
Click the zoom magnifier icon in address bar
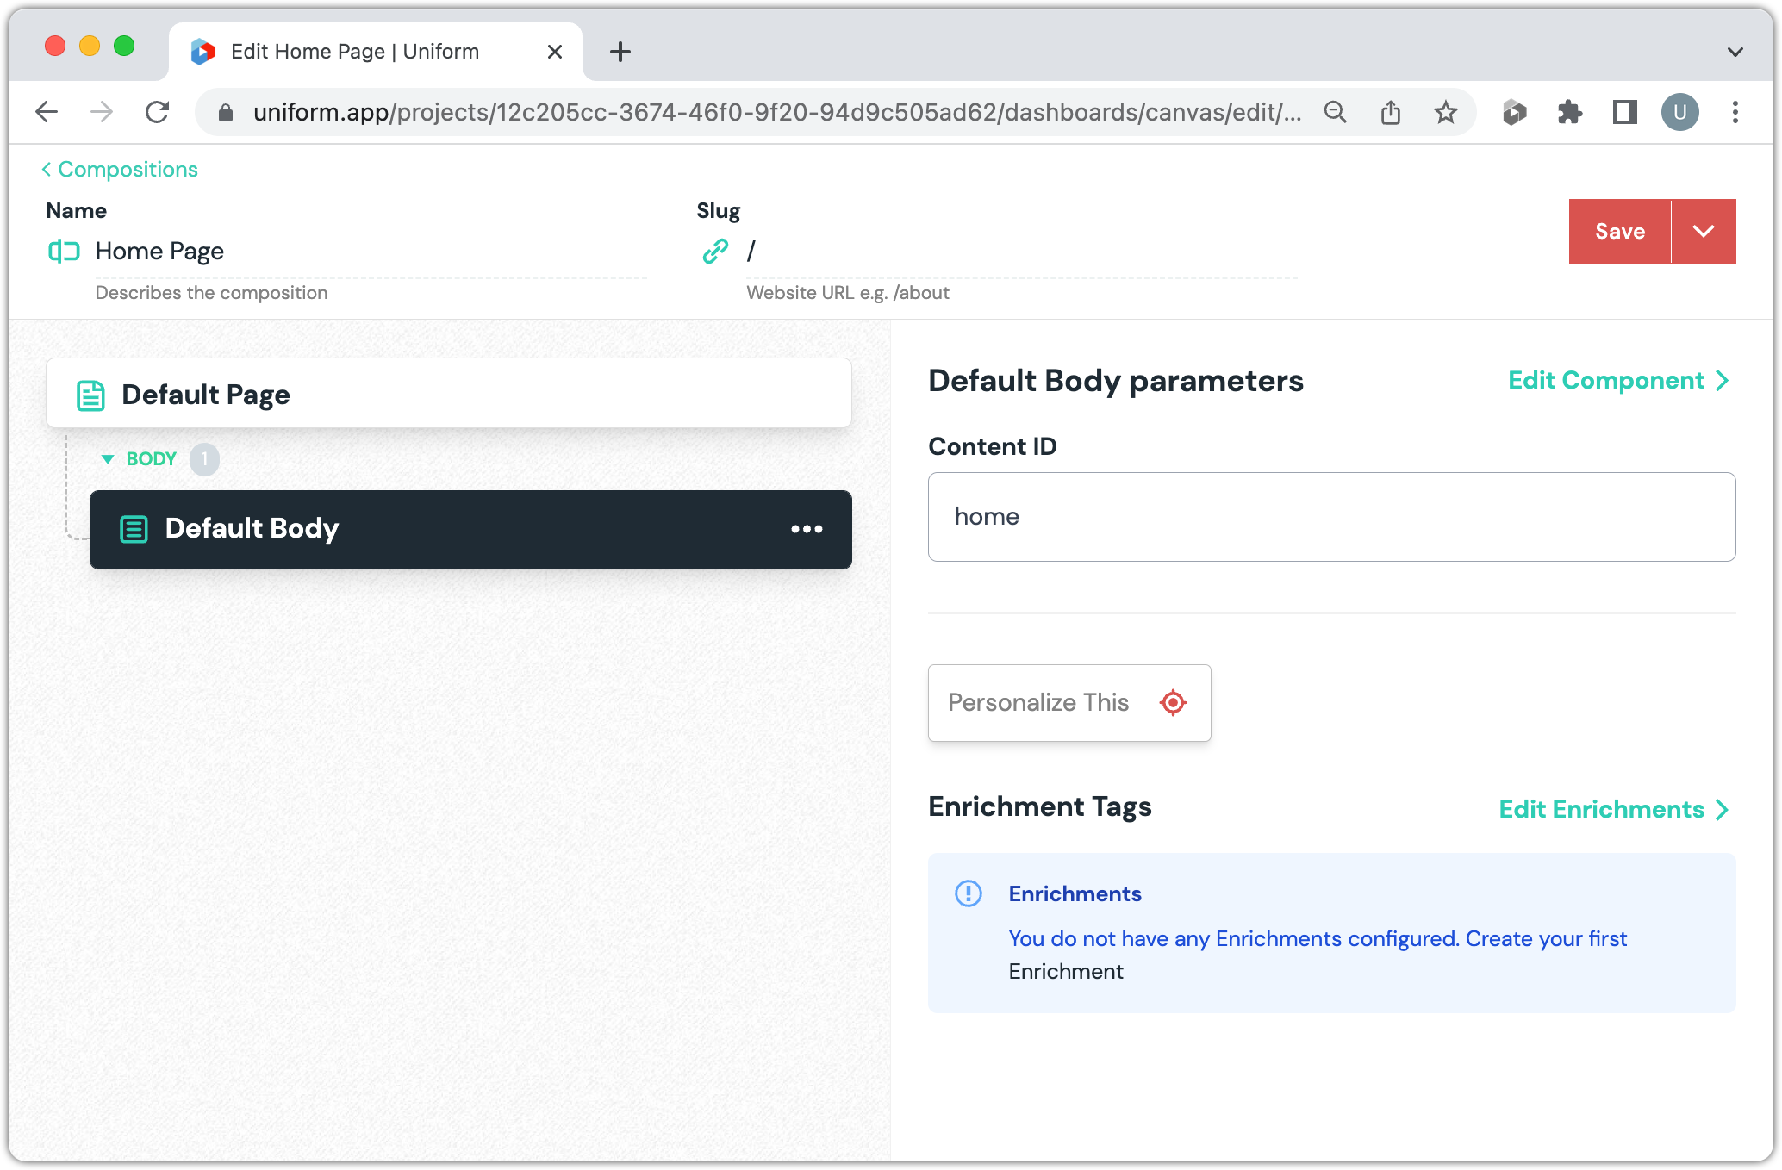(x=1335, y=112)
